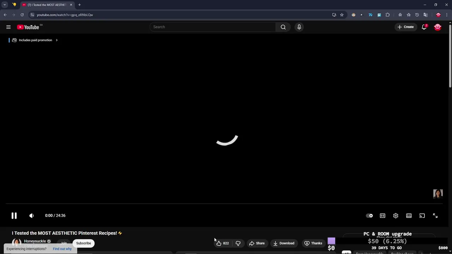Viewport: 452px width, 254px height.
Task: Open the translate extension icon
Action: pyautogui.click(x=426, y=15)
